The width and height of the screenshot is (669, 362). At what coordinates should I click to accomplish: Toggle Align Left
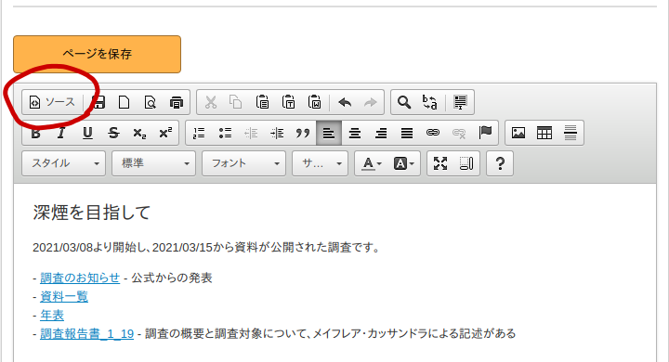(329, 133)
